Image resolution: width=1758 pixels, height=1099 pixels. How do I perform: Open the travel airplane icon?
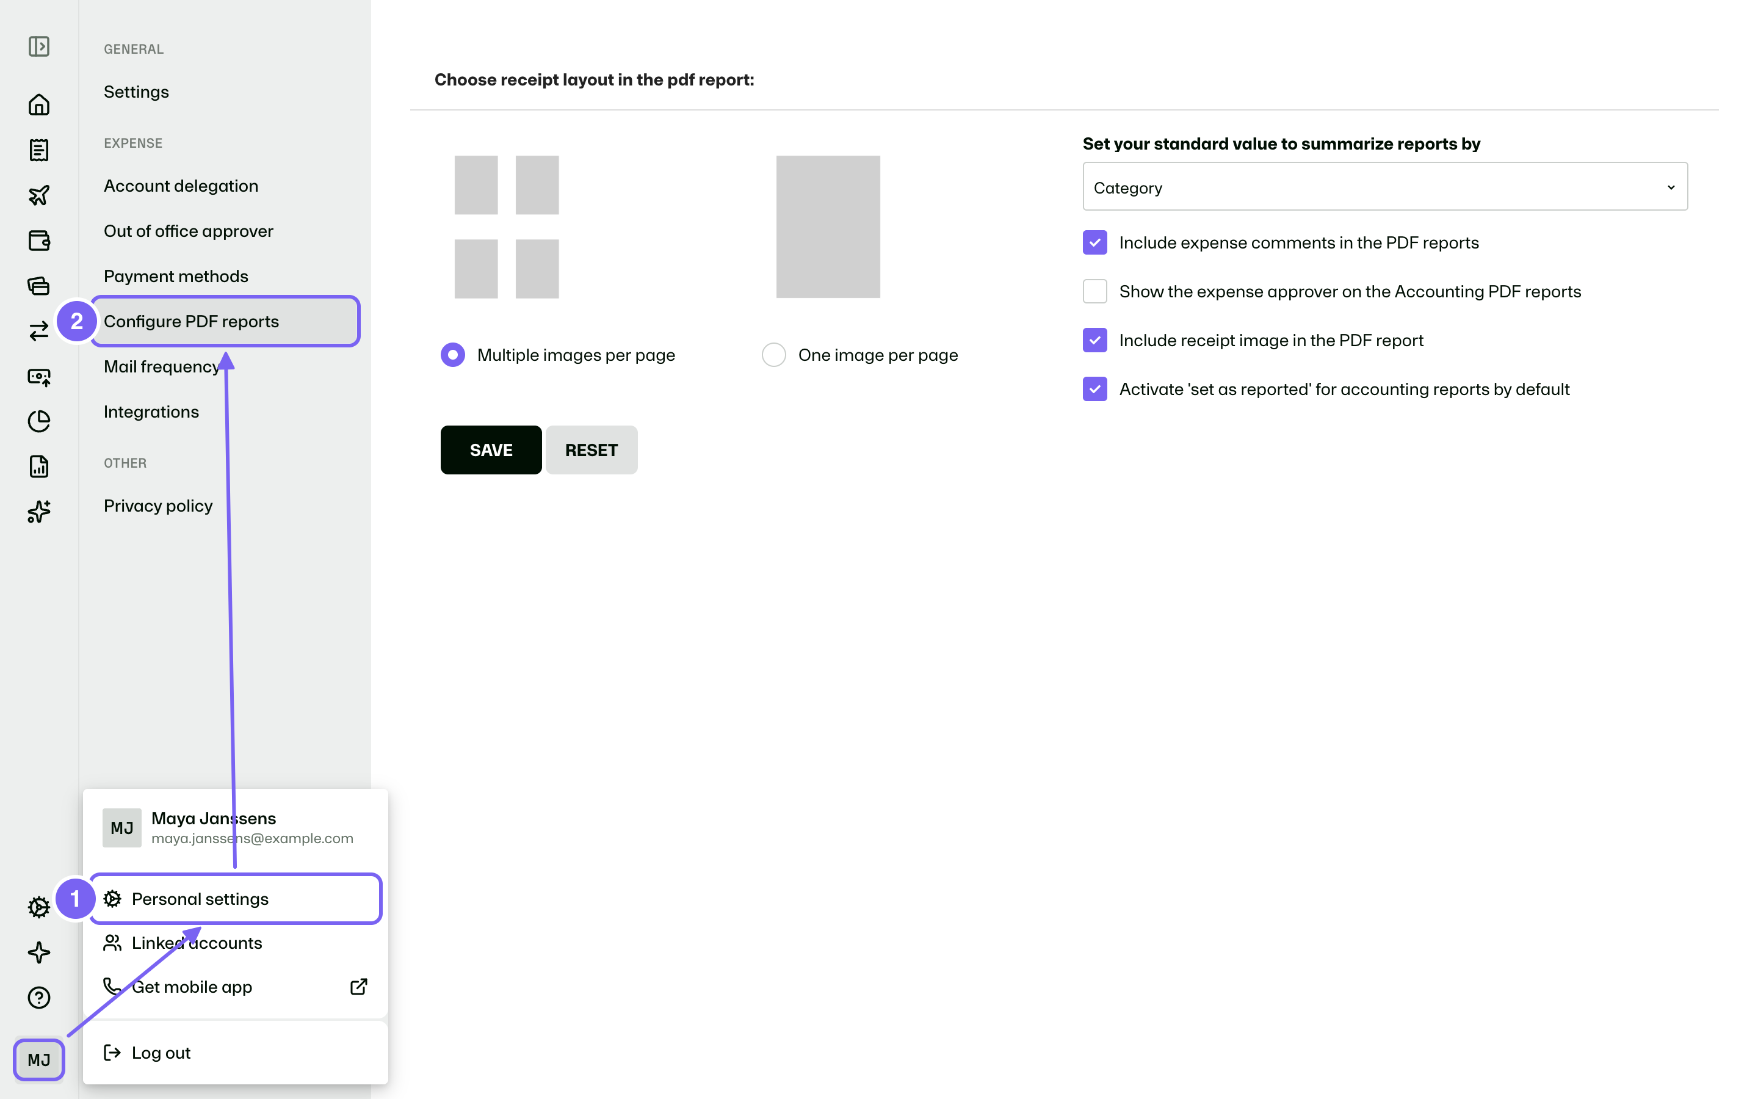point(38,195)
